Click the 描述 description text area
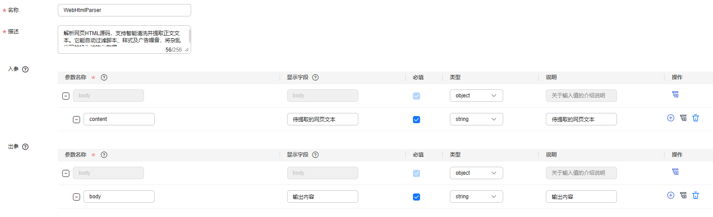Viewport: 713px width, 217px height. 122,38
